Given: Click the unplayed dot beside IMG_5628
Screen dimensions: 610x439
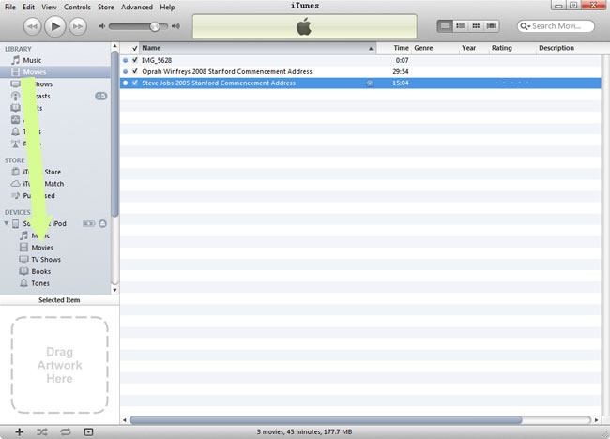Looking at the screenshot, I should 125,60.
